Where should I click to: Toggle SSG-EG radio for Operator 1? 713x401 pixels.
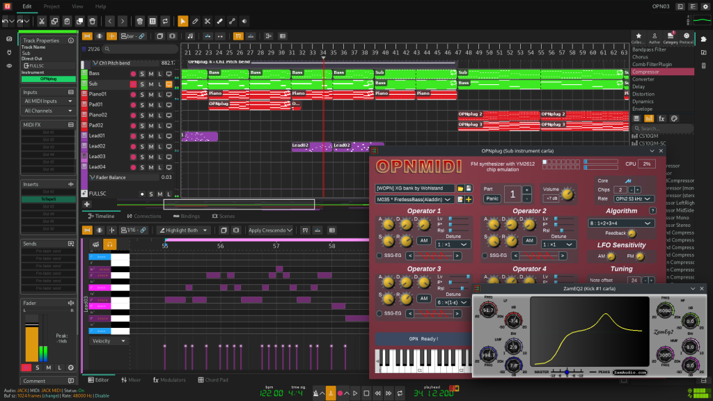tap(379, 255)
